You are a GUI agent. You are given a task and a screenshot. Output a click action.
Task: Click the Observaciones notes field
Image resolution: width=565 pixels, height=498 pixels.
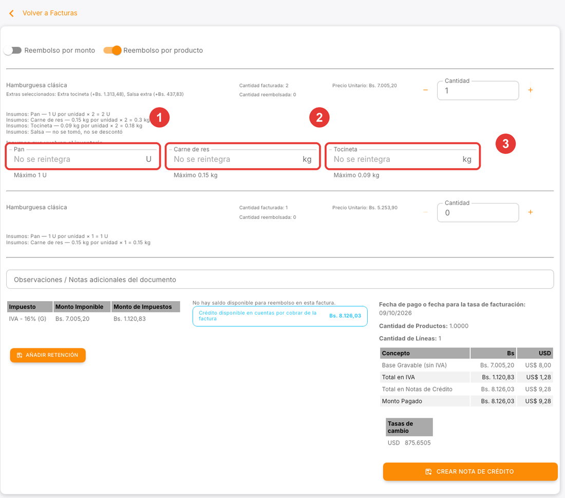pyautogui.click(x=280, y=280)
